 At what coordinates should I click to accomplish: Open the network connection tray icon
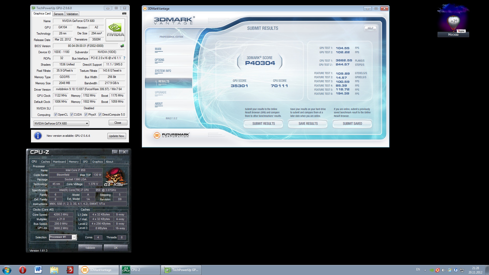pyautogui.click(x=462, y=270)
